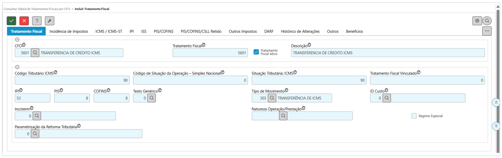
Task: Switch to the ICMS / ICMS-ST tab
Action: point(109,31)
